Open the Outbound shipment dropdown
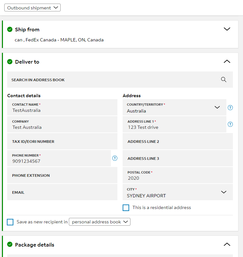Screen dimensions: 243x257 (x=33, y=8)
